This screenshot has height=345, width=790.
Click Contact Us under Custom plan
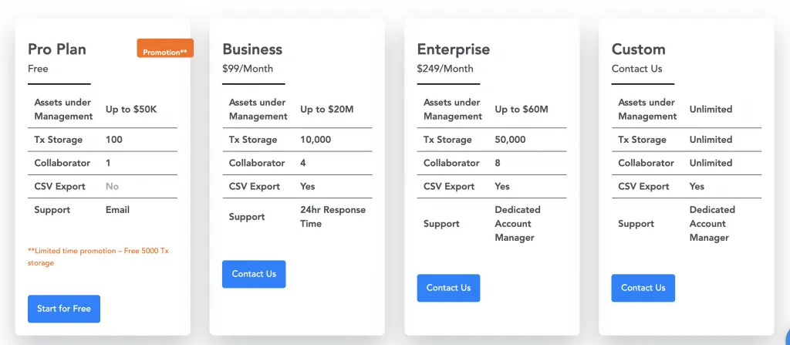tap(643, 288)
